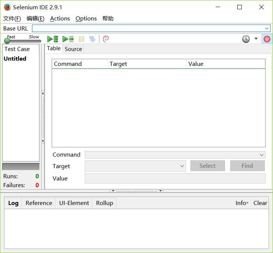Click the Find button
Viewport: 273px width, 253px height.
click(x=247, y=166)
